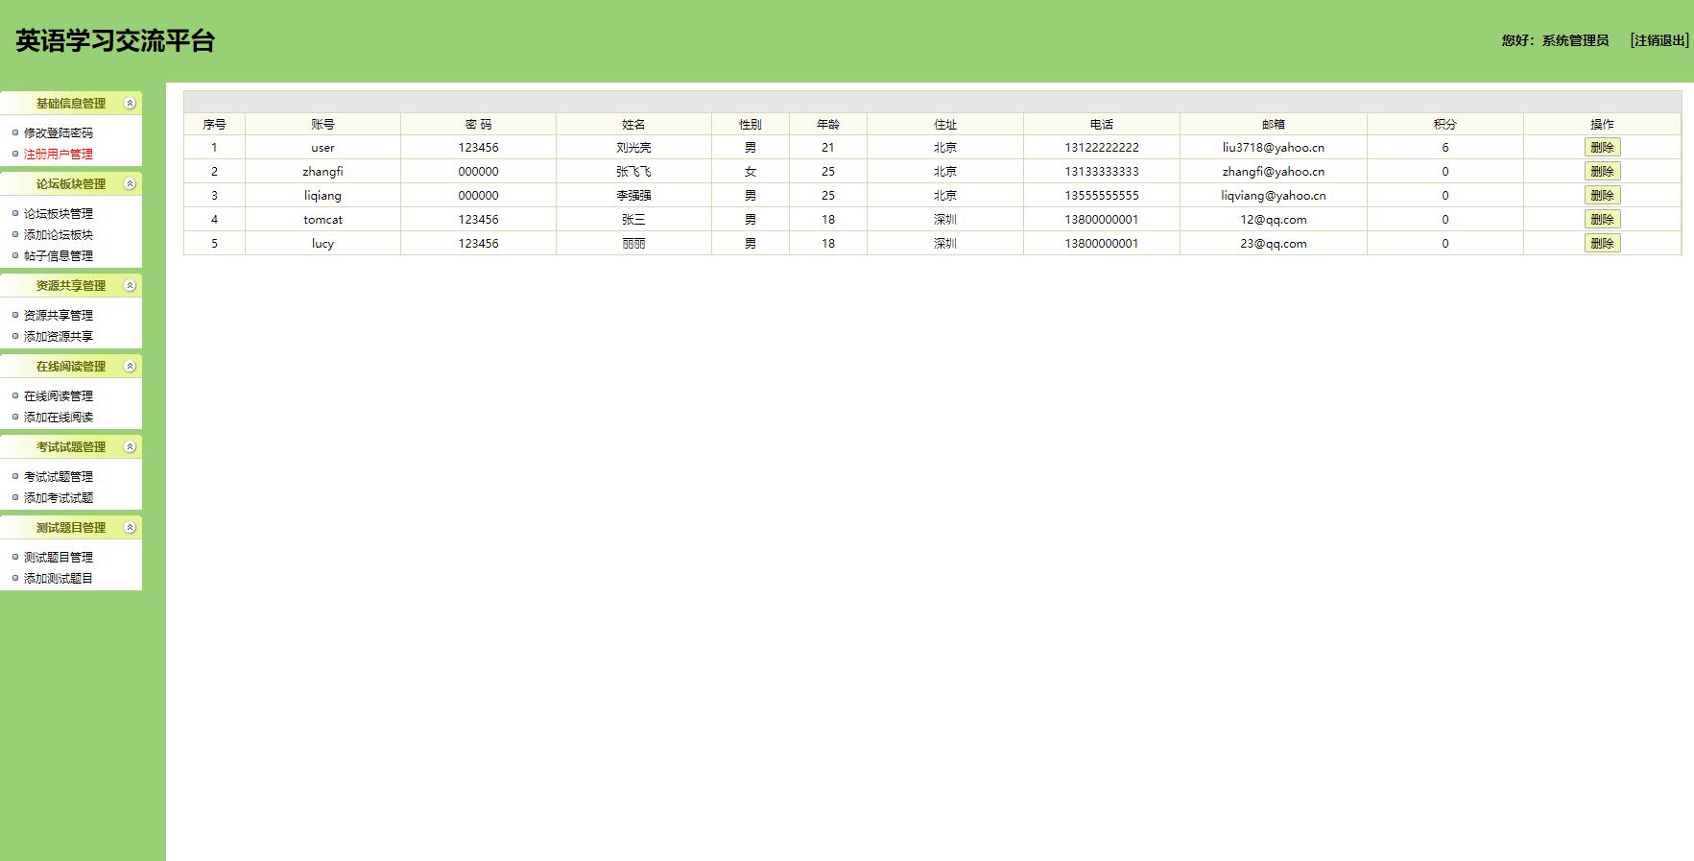
Task: Collapse the 基础信息管理 section chevron
Action: [x=131, y=104]
